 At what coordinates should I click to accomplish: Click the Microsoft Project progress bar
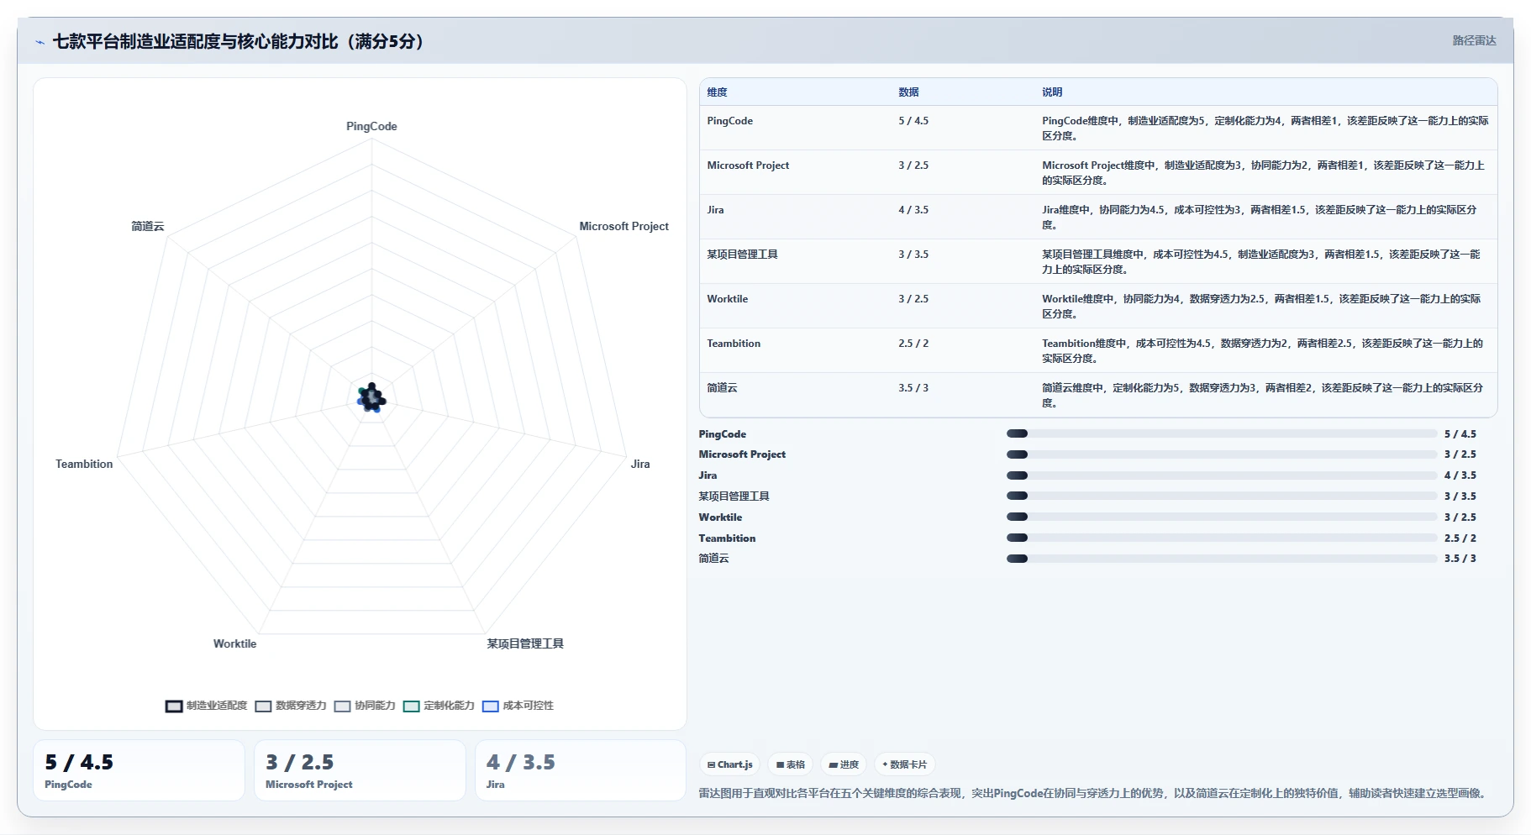(1222, 454)
